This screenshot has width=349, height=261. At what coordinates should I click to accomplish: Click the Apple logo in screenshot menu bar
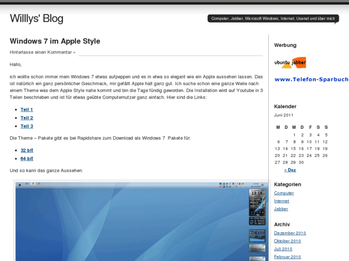(x=20, y=185)
